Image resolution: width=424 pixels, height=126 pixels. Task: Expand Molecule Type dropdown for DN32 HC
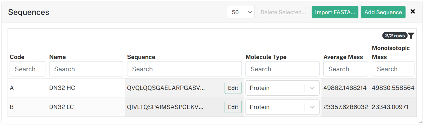[x=312, y=88]
